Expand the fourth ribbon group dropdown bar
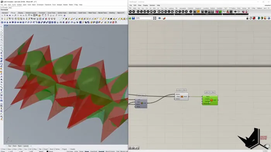 [235, 14]
